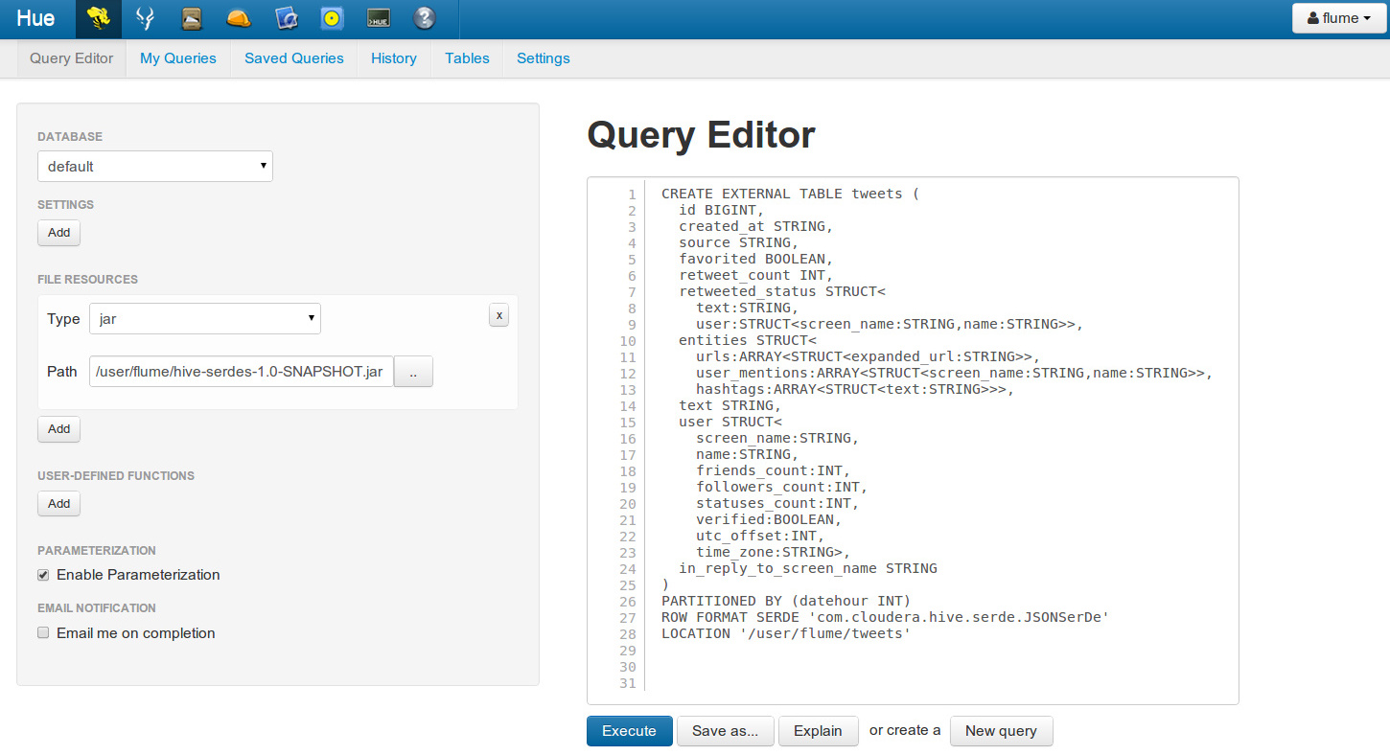Add a user-defined function

58,504
